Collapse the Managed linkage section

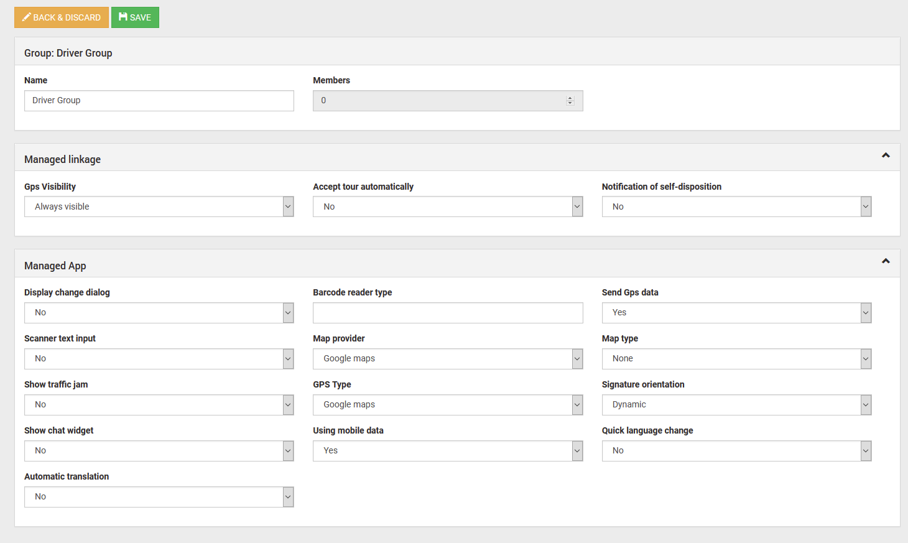(x=886, y=155)
